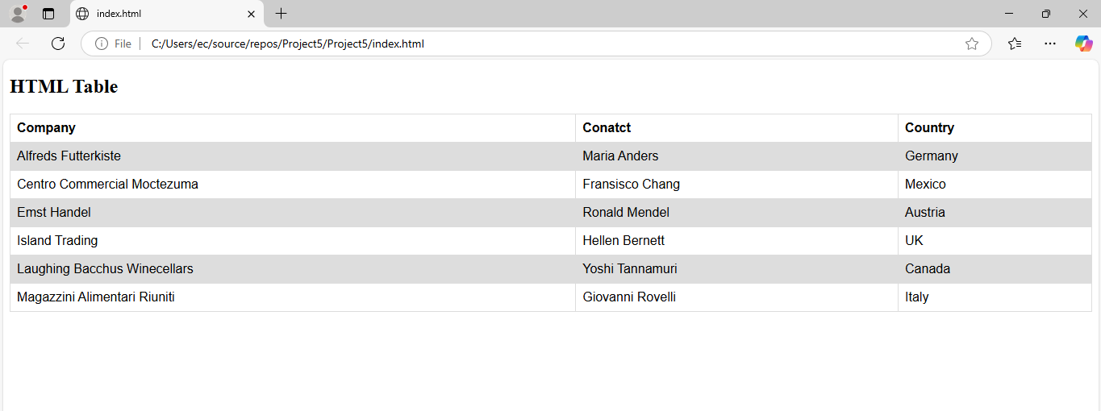Select the Island Trading table cell
This screenshot has height=411, width=1101.
[x=293, y=241]
